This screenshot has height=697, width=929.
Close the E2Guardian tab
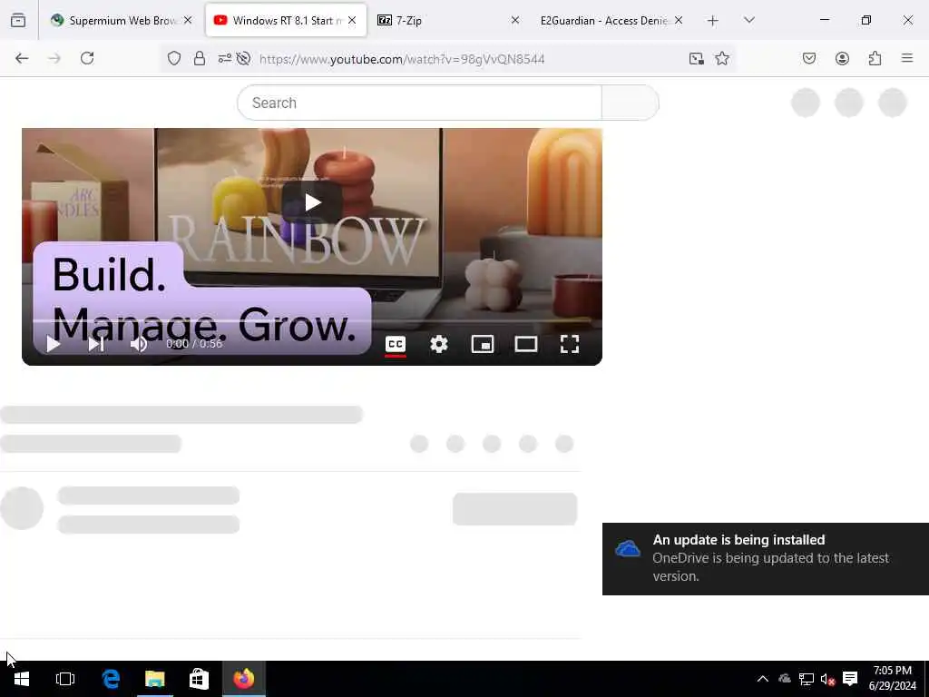pyautogui.click(x=679, y=21)
